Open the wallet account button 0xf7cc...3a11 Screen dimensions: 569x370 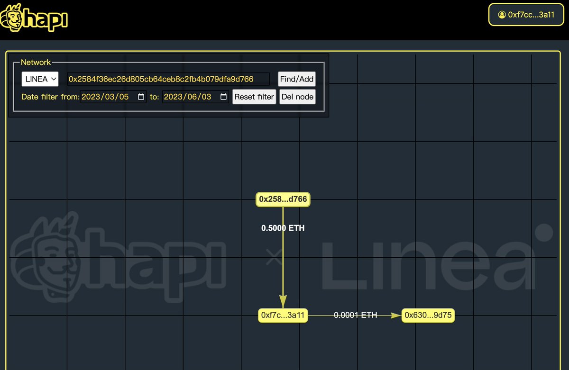tap(526, 15)
